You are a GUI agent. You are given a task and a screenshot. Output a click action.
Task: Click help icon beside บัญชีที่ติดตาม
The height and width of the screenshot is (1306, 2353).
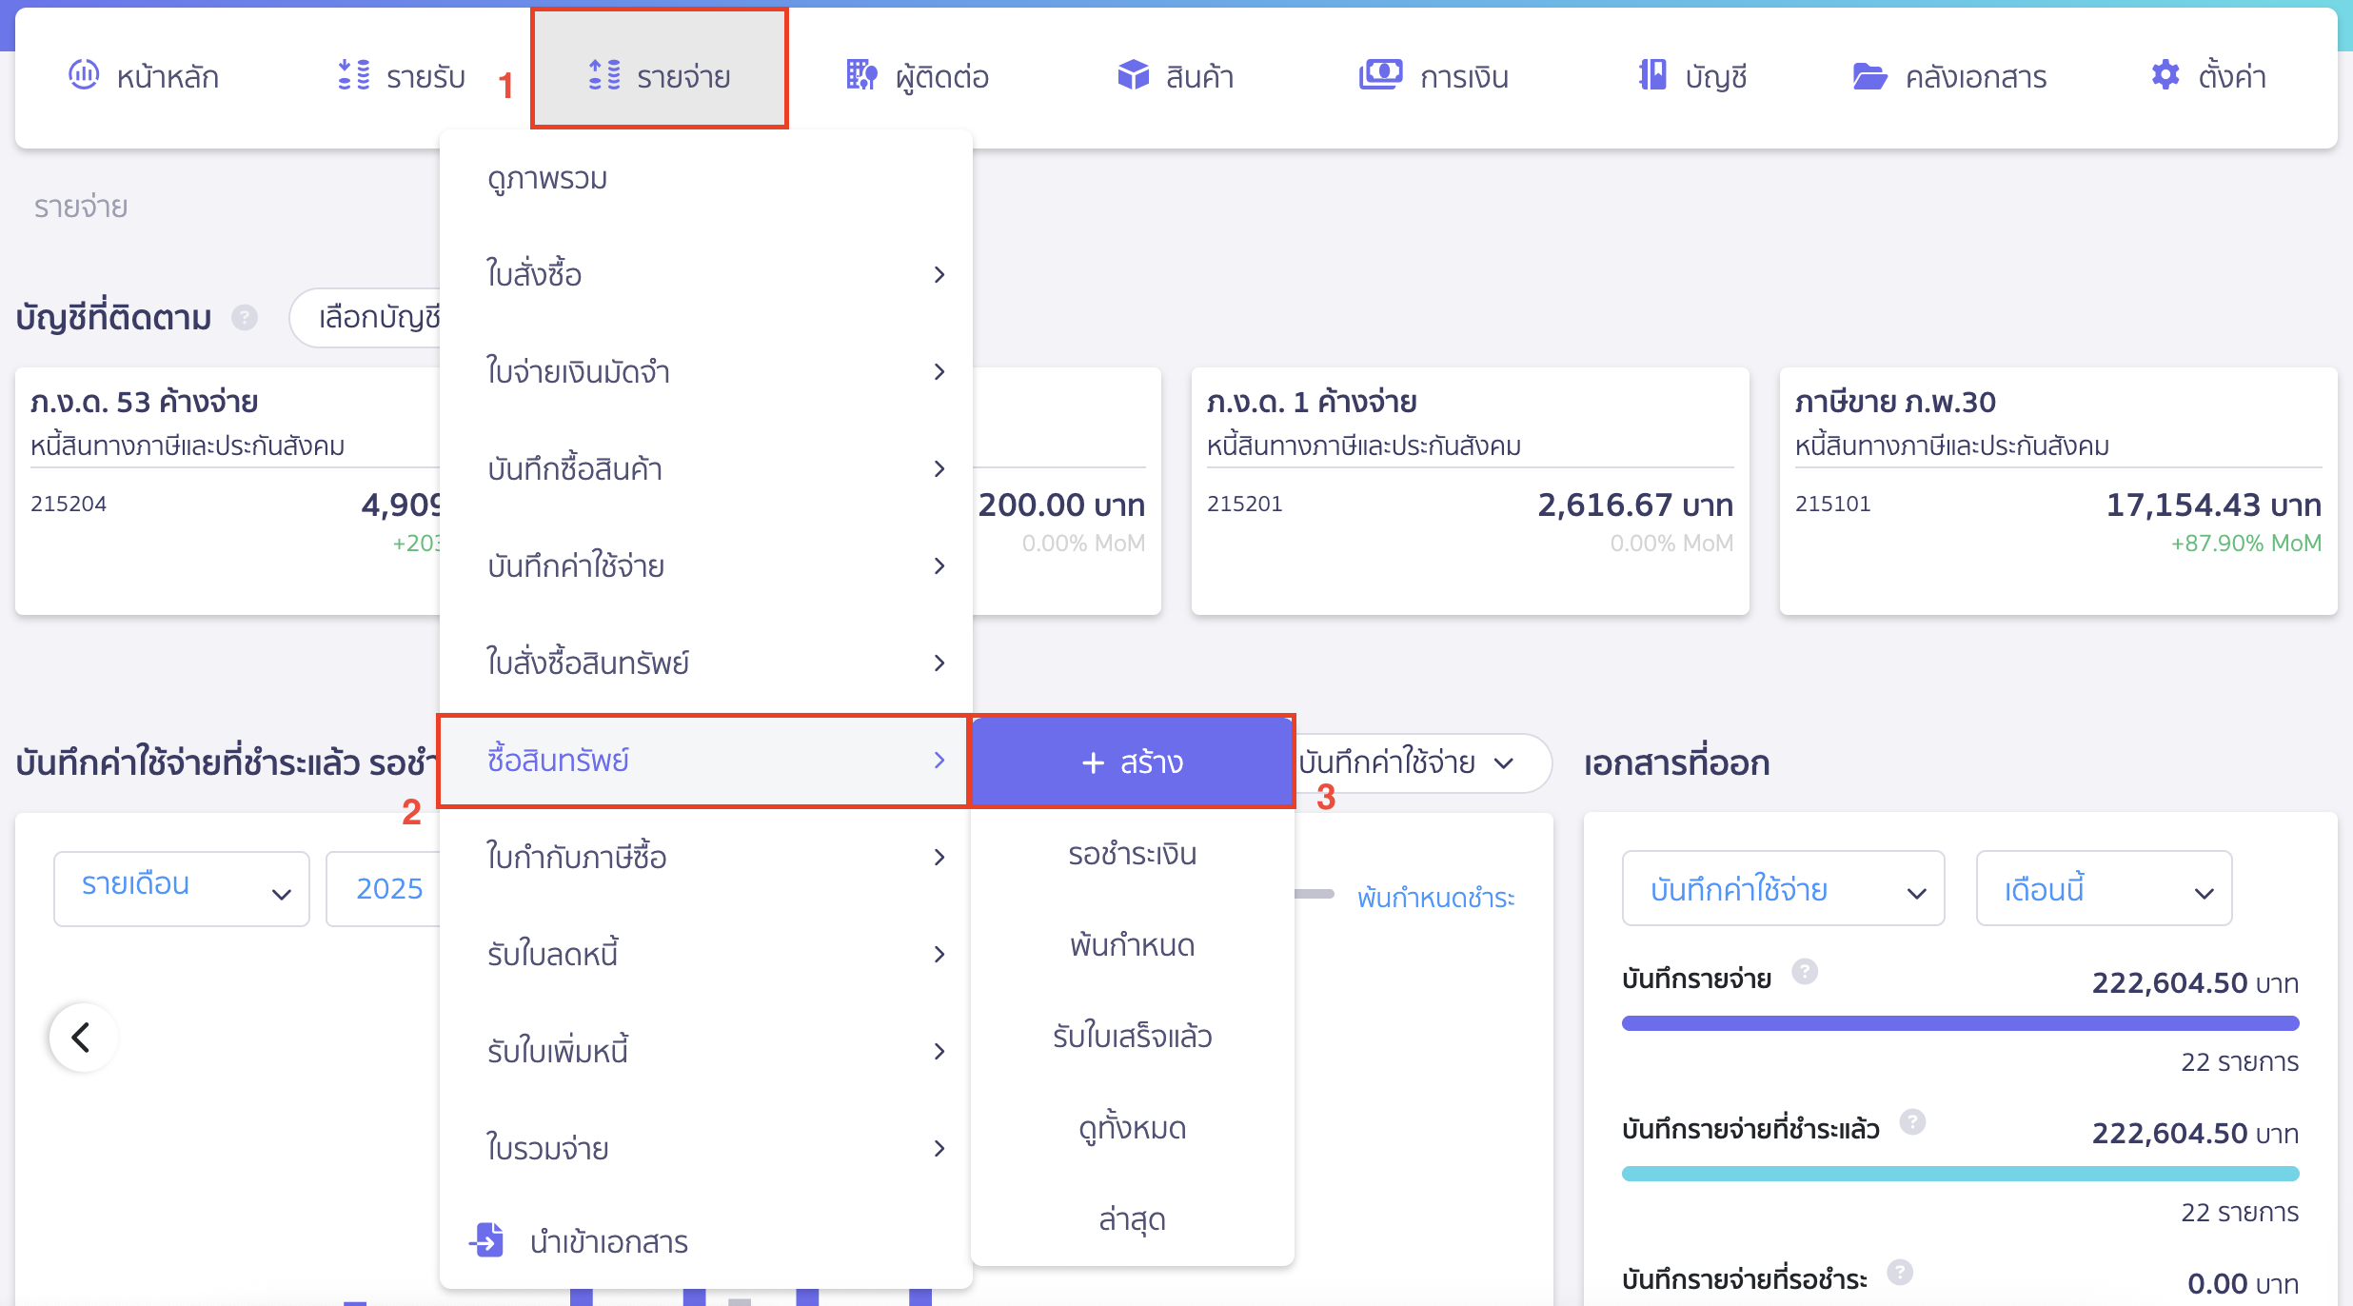245,317
